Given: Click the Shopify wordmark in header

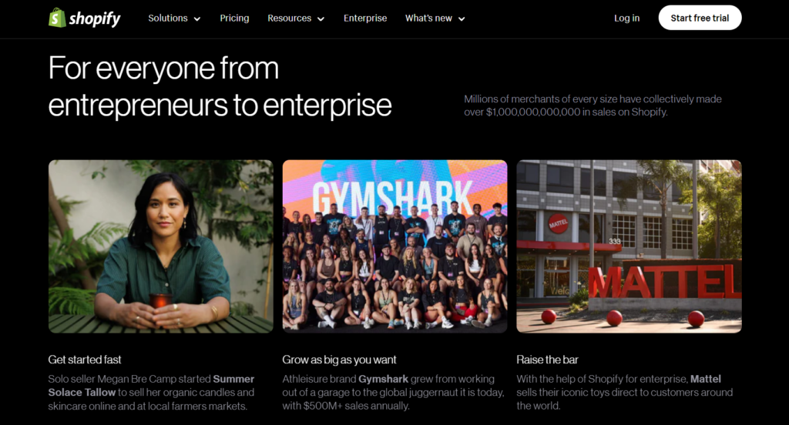Looking at the screenshot, I should (95, 18).
